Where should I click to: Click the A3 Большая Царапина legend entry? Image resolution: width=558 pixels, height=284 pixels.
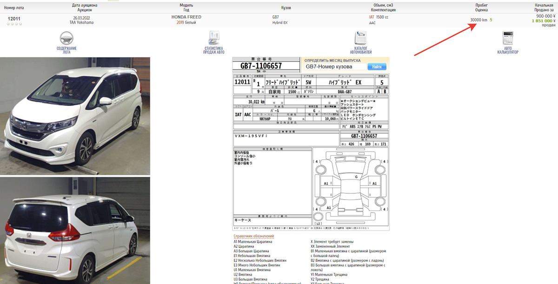(251, 251)
